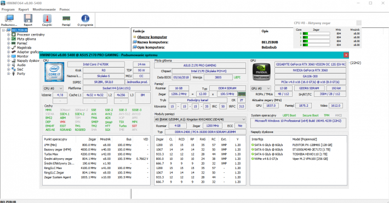Expand the Porty tree node
The width and height of the screenshot is (389, 203).
tap(8, 74)
